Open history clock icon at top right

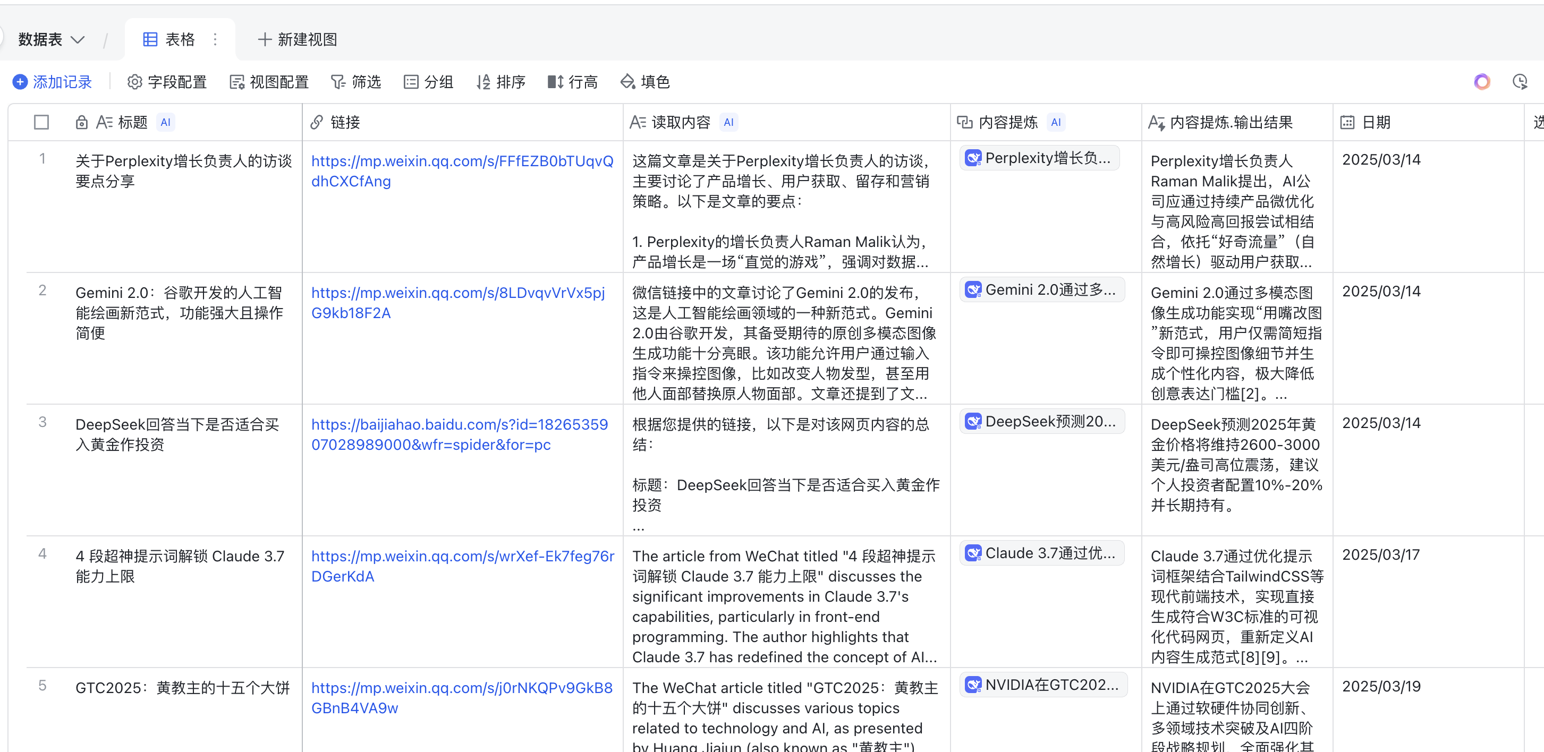[x=1520, y=81]
